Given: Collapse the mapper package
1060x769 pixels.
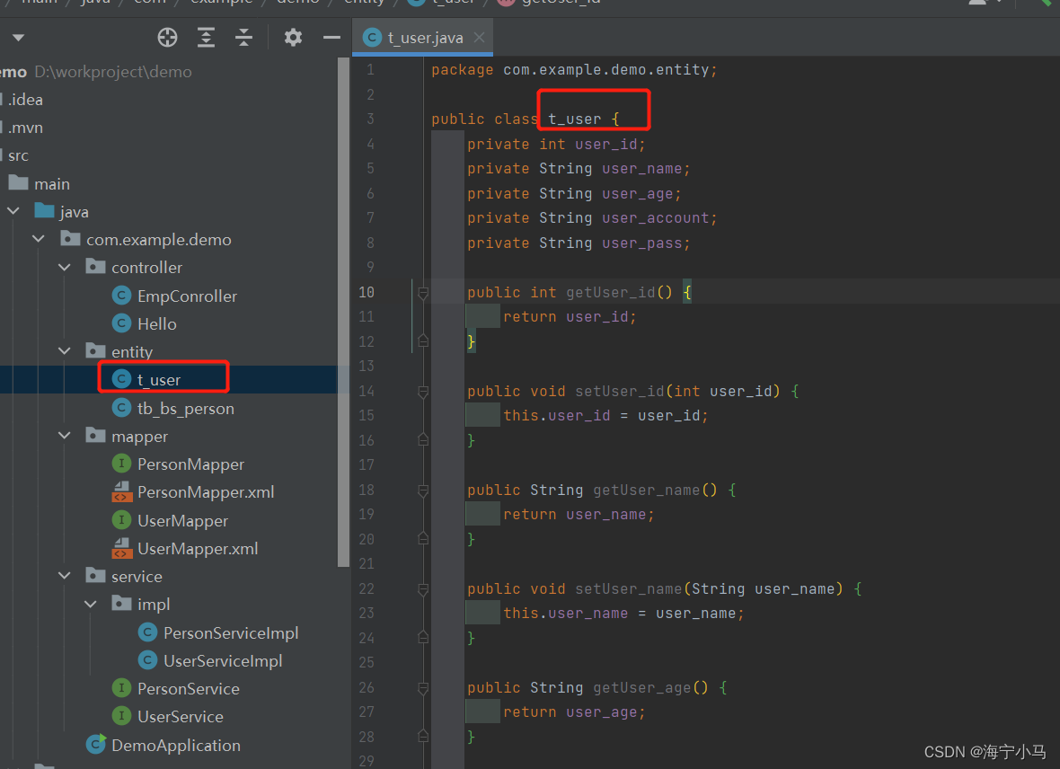Looking at the screenshot, I should (64, 436).
